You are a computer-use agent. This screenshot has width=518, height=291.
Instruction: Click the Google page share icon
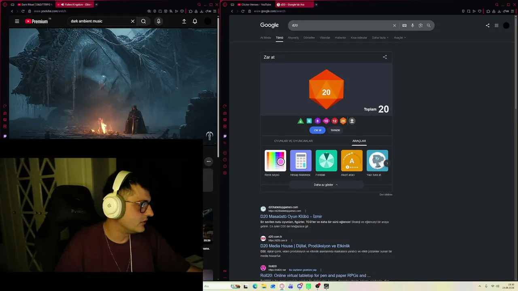pyautogui.click(x=488, y=25)
